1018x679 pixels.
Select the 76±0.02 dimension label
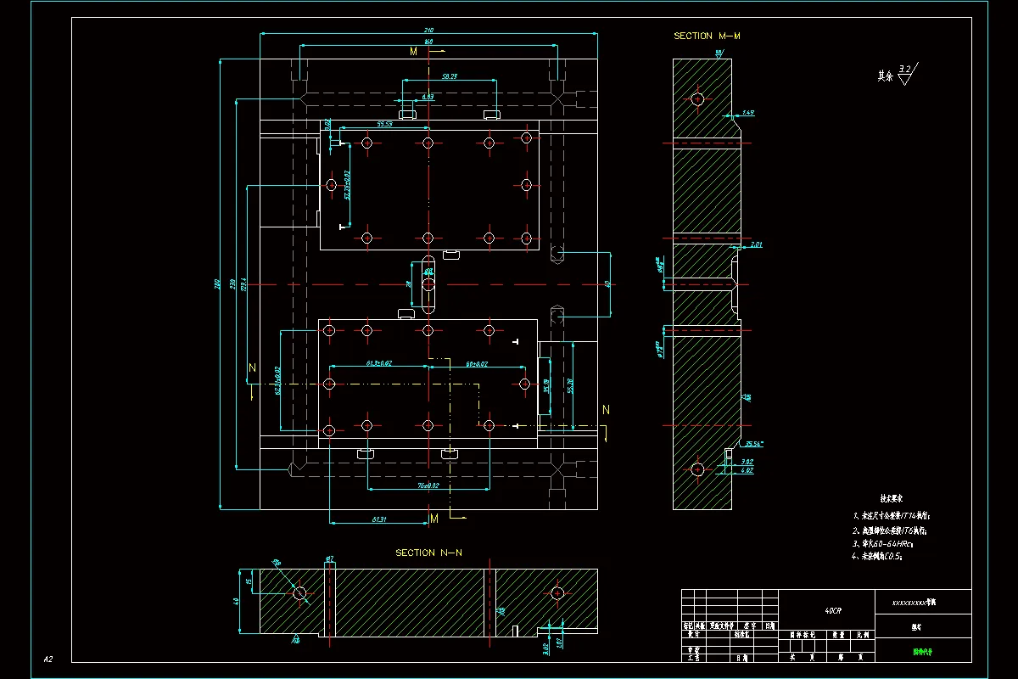428,485
